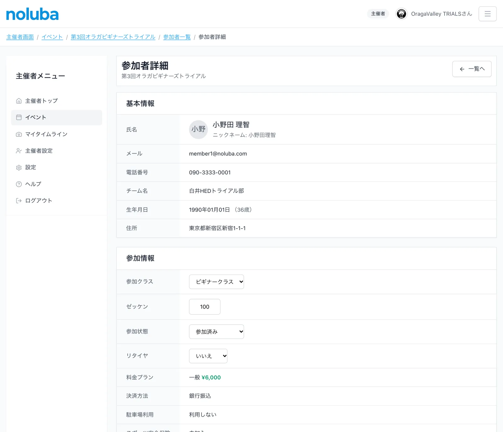Open the 第3回オラガビギナーズトライアル breadcrumb link

click(113, 37)
